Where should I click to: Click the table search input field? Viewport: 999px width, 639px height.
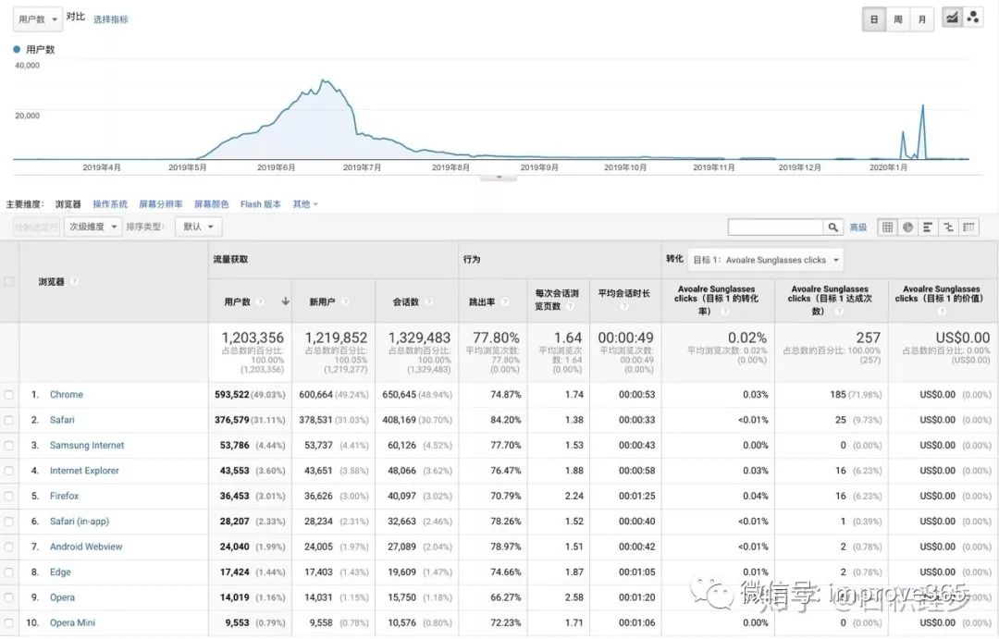[x=775, y=227]
